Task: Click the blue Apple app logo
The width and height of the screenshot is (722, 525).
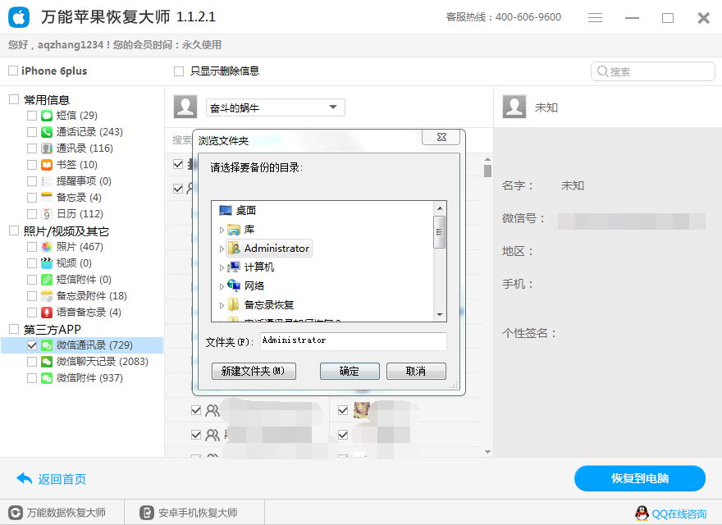Action: [19, 17]
